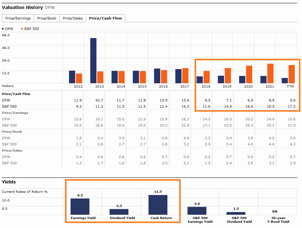Click the Earnings Yield label
302x228 pixels.
point(83,218)
